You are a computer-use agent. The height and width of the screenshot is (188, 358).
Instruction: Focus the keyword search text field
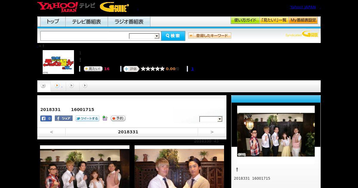click(85, 36)
